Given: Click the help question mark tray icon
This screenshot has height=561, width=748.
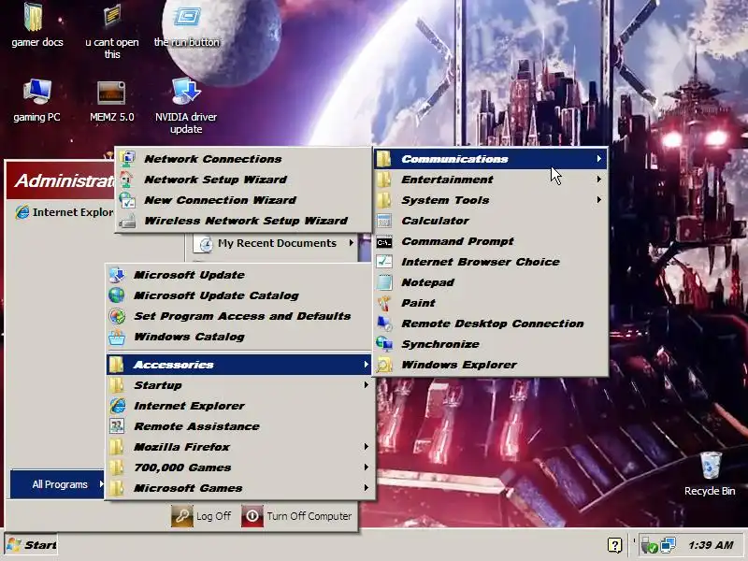Looking at the screenshot, I should click(615, 545).
